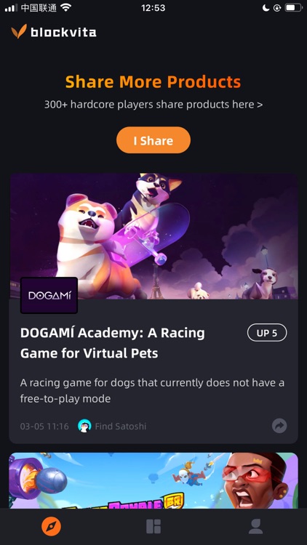Upvote the post with UP 5 button
This screenshot has height=545, width=307.
click(267, 333)
